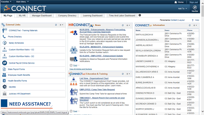Click the Health Benefits Forms icon
Viewport: 204px width, 115px height.
(4, 81)
